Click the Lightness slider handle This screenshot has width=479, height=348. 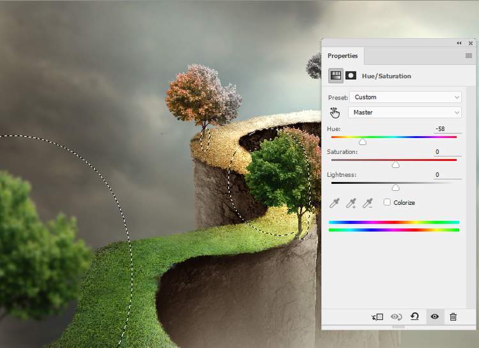(x=395, y=188)
